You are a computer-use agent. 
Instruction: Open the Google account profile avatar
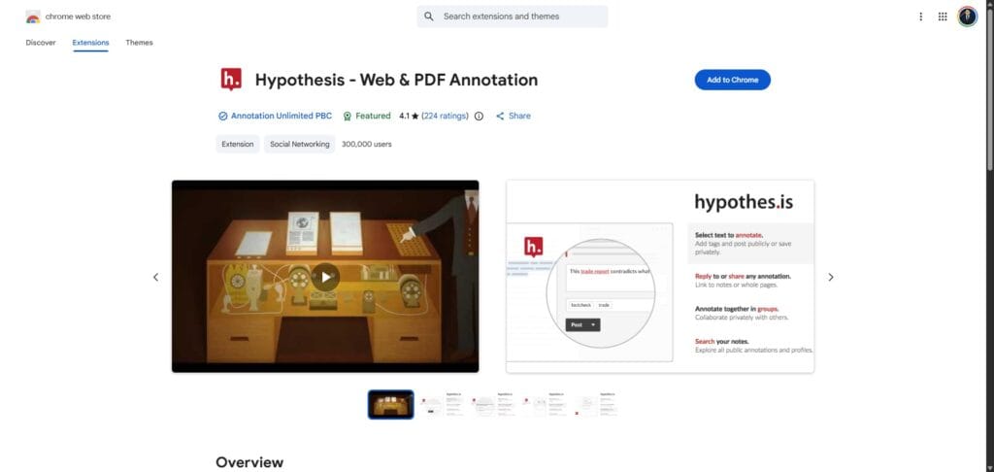(x=968, y=17)
